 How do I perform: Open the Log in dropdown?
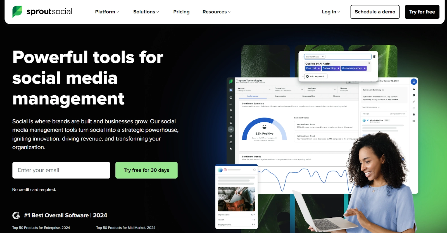pos(331,12)
